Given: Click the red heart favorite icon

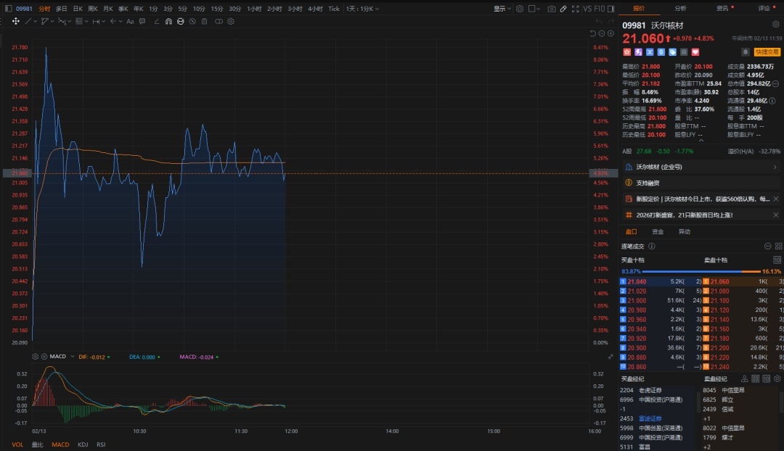Looking at the screenshot, I should pos(695,52).
